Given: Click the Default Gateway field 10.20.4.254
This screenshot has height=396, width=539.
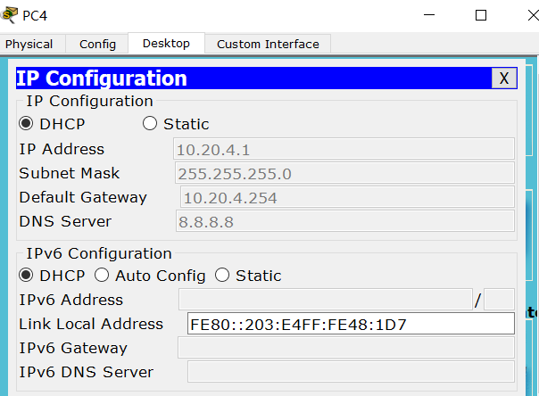Looking at the screenshot, I should (347, 197).
